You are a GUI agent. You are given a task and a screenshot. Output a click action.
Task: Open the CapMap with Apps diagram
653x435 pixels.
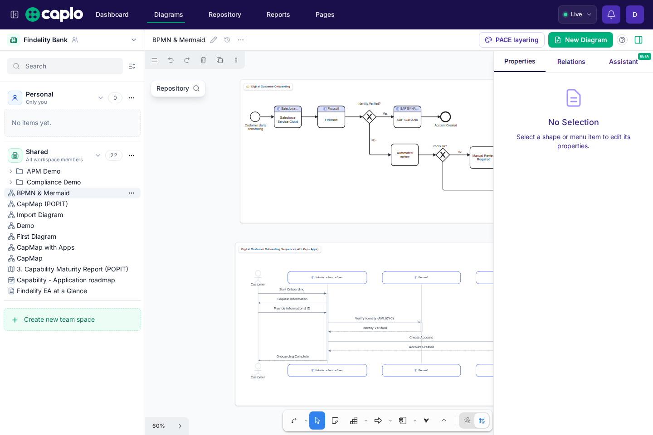pos(45,247)
